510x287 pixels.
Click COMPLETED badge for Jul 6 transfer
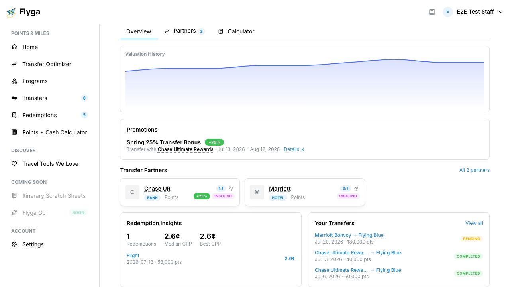click(x=468, y=273)
